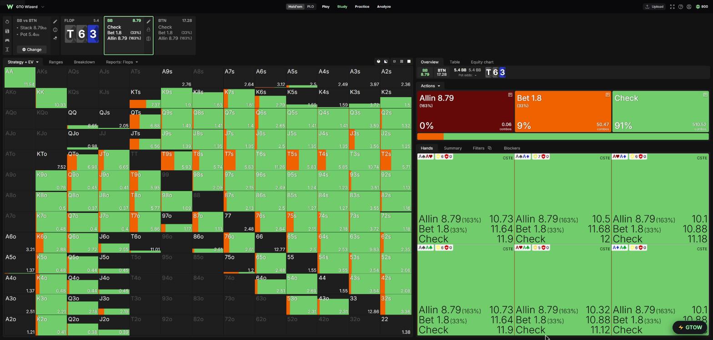Open the Reports: Flops dropdown
This screenshot has width=713, height=340.
pos(122,62)
